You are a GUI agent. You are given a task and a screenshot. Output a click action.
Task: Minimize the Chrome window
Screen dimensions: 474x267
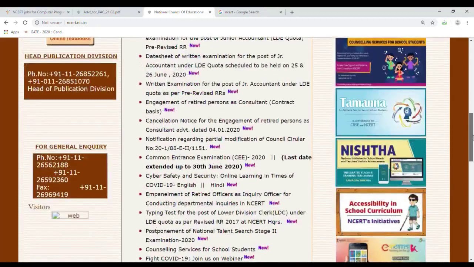click(440, 11)
